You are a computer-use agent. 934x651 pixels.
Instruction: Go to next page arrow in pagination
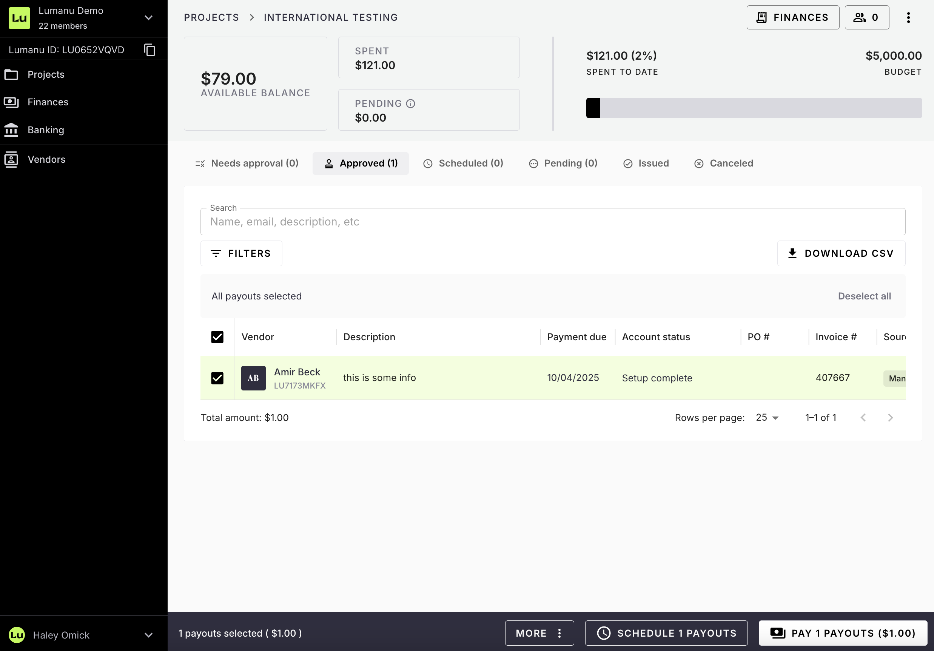click(890, 418)
